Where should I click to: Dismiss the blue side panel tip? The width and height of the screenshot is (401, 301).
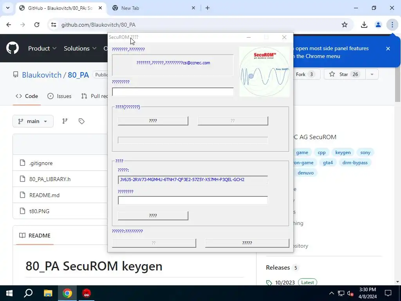tap(388, 48)
